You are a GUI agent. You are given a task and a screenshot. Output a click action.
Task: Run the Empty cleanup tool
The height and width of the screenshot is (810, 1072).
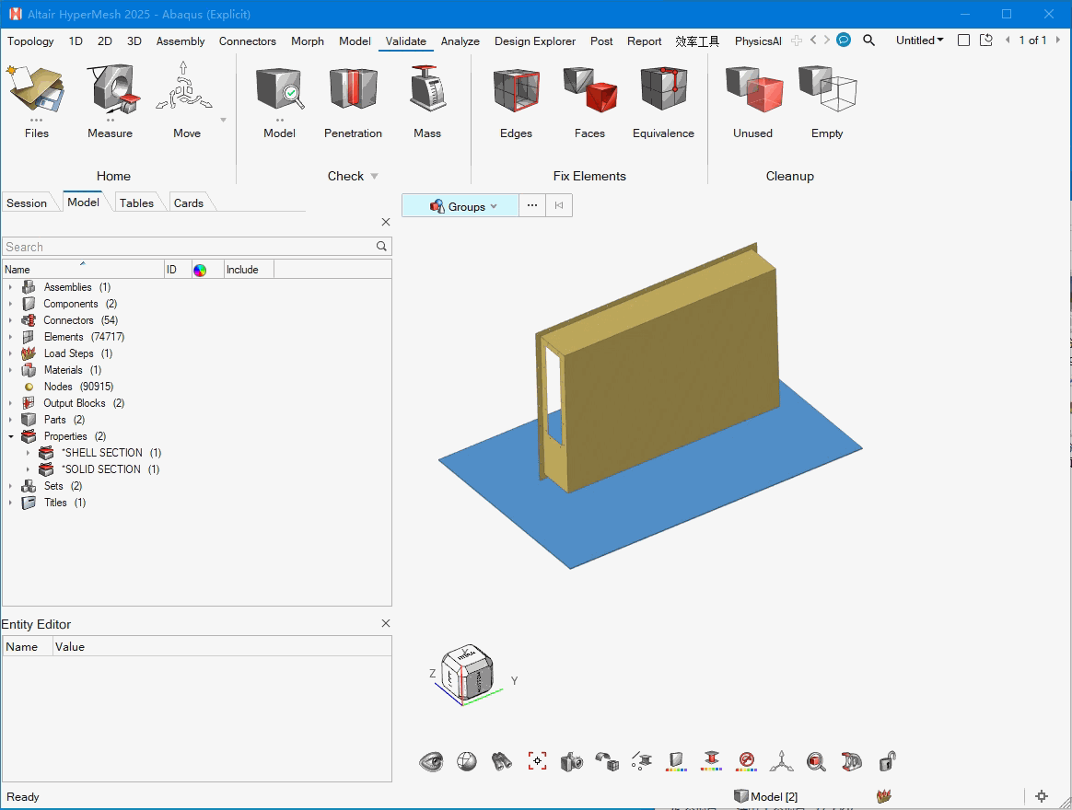coord(827,100)
